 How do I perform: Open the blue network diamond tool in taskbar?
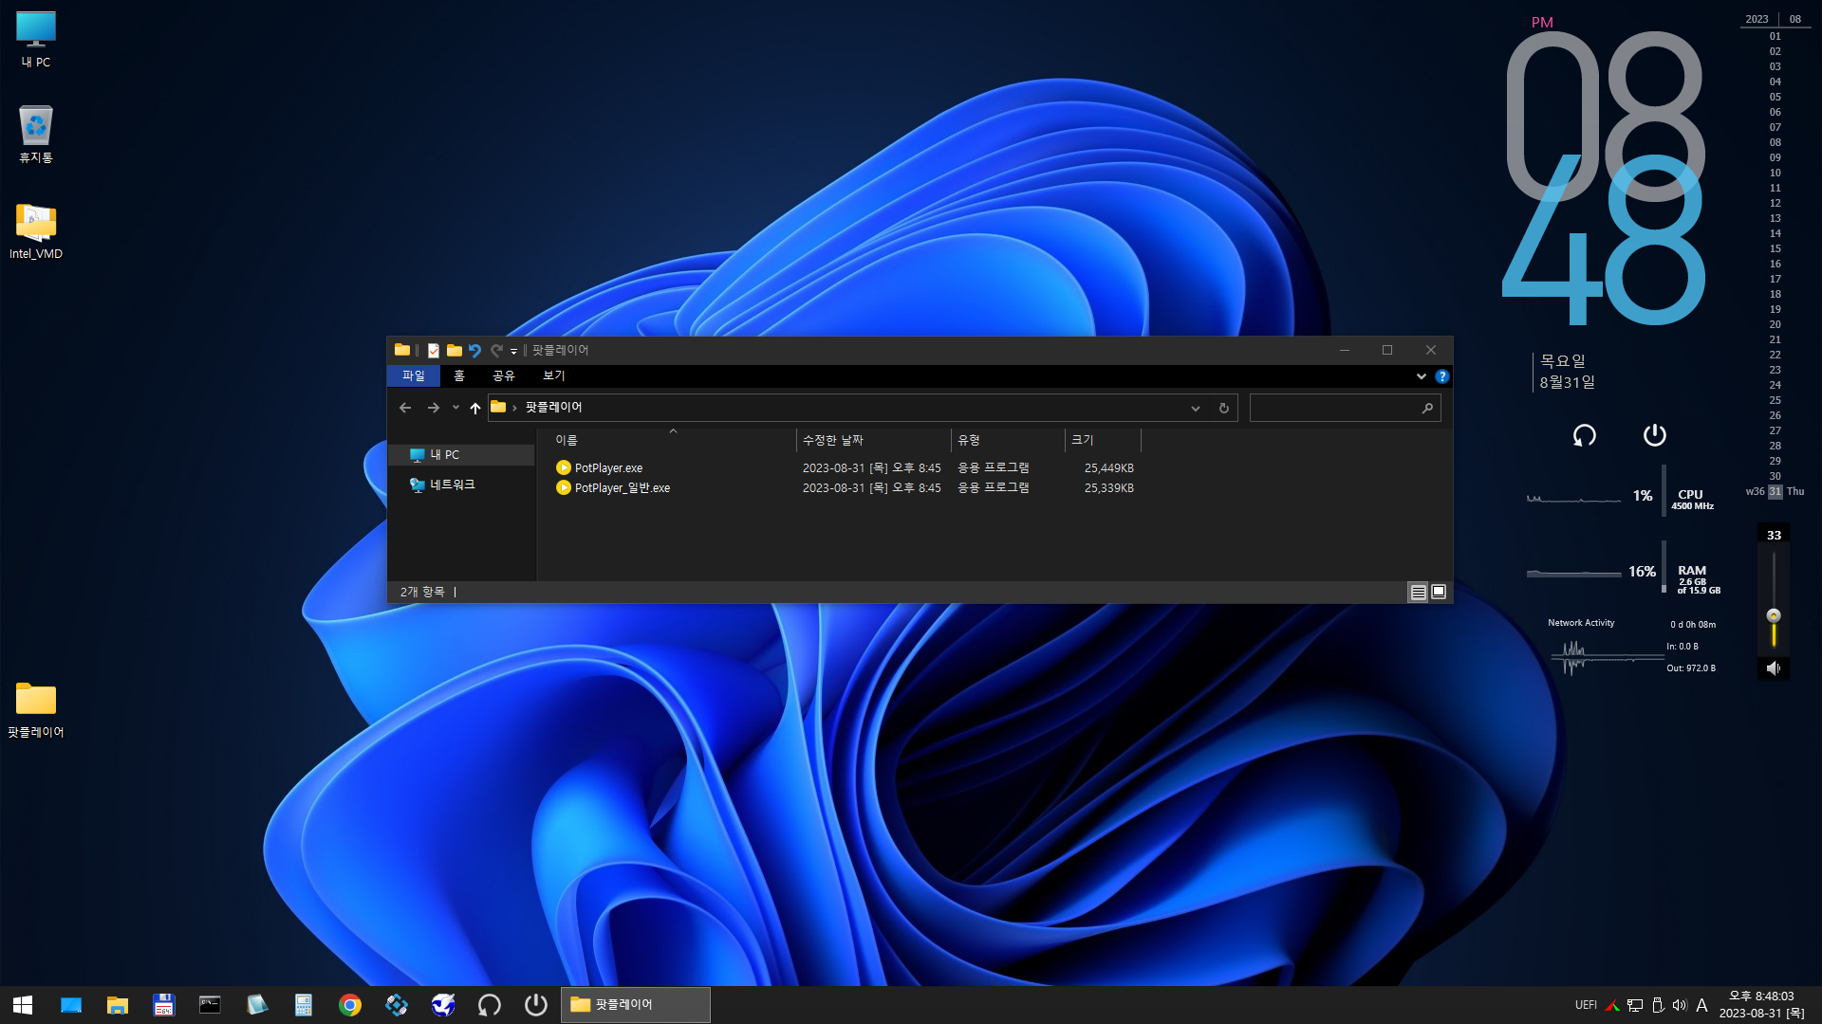click(x=397, y=1005)
